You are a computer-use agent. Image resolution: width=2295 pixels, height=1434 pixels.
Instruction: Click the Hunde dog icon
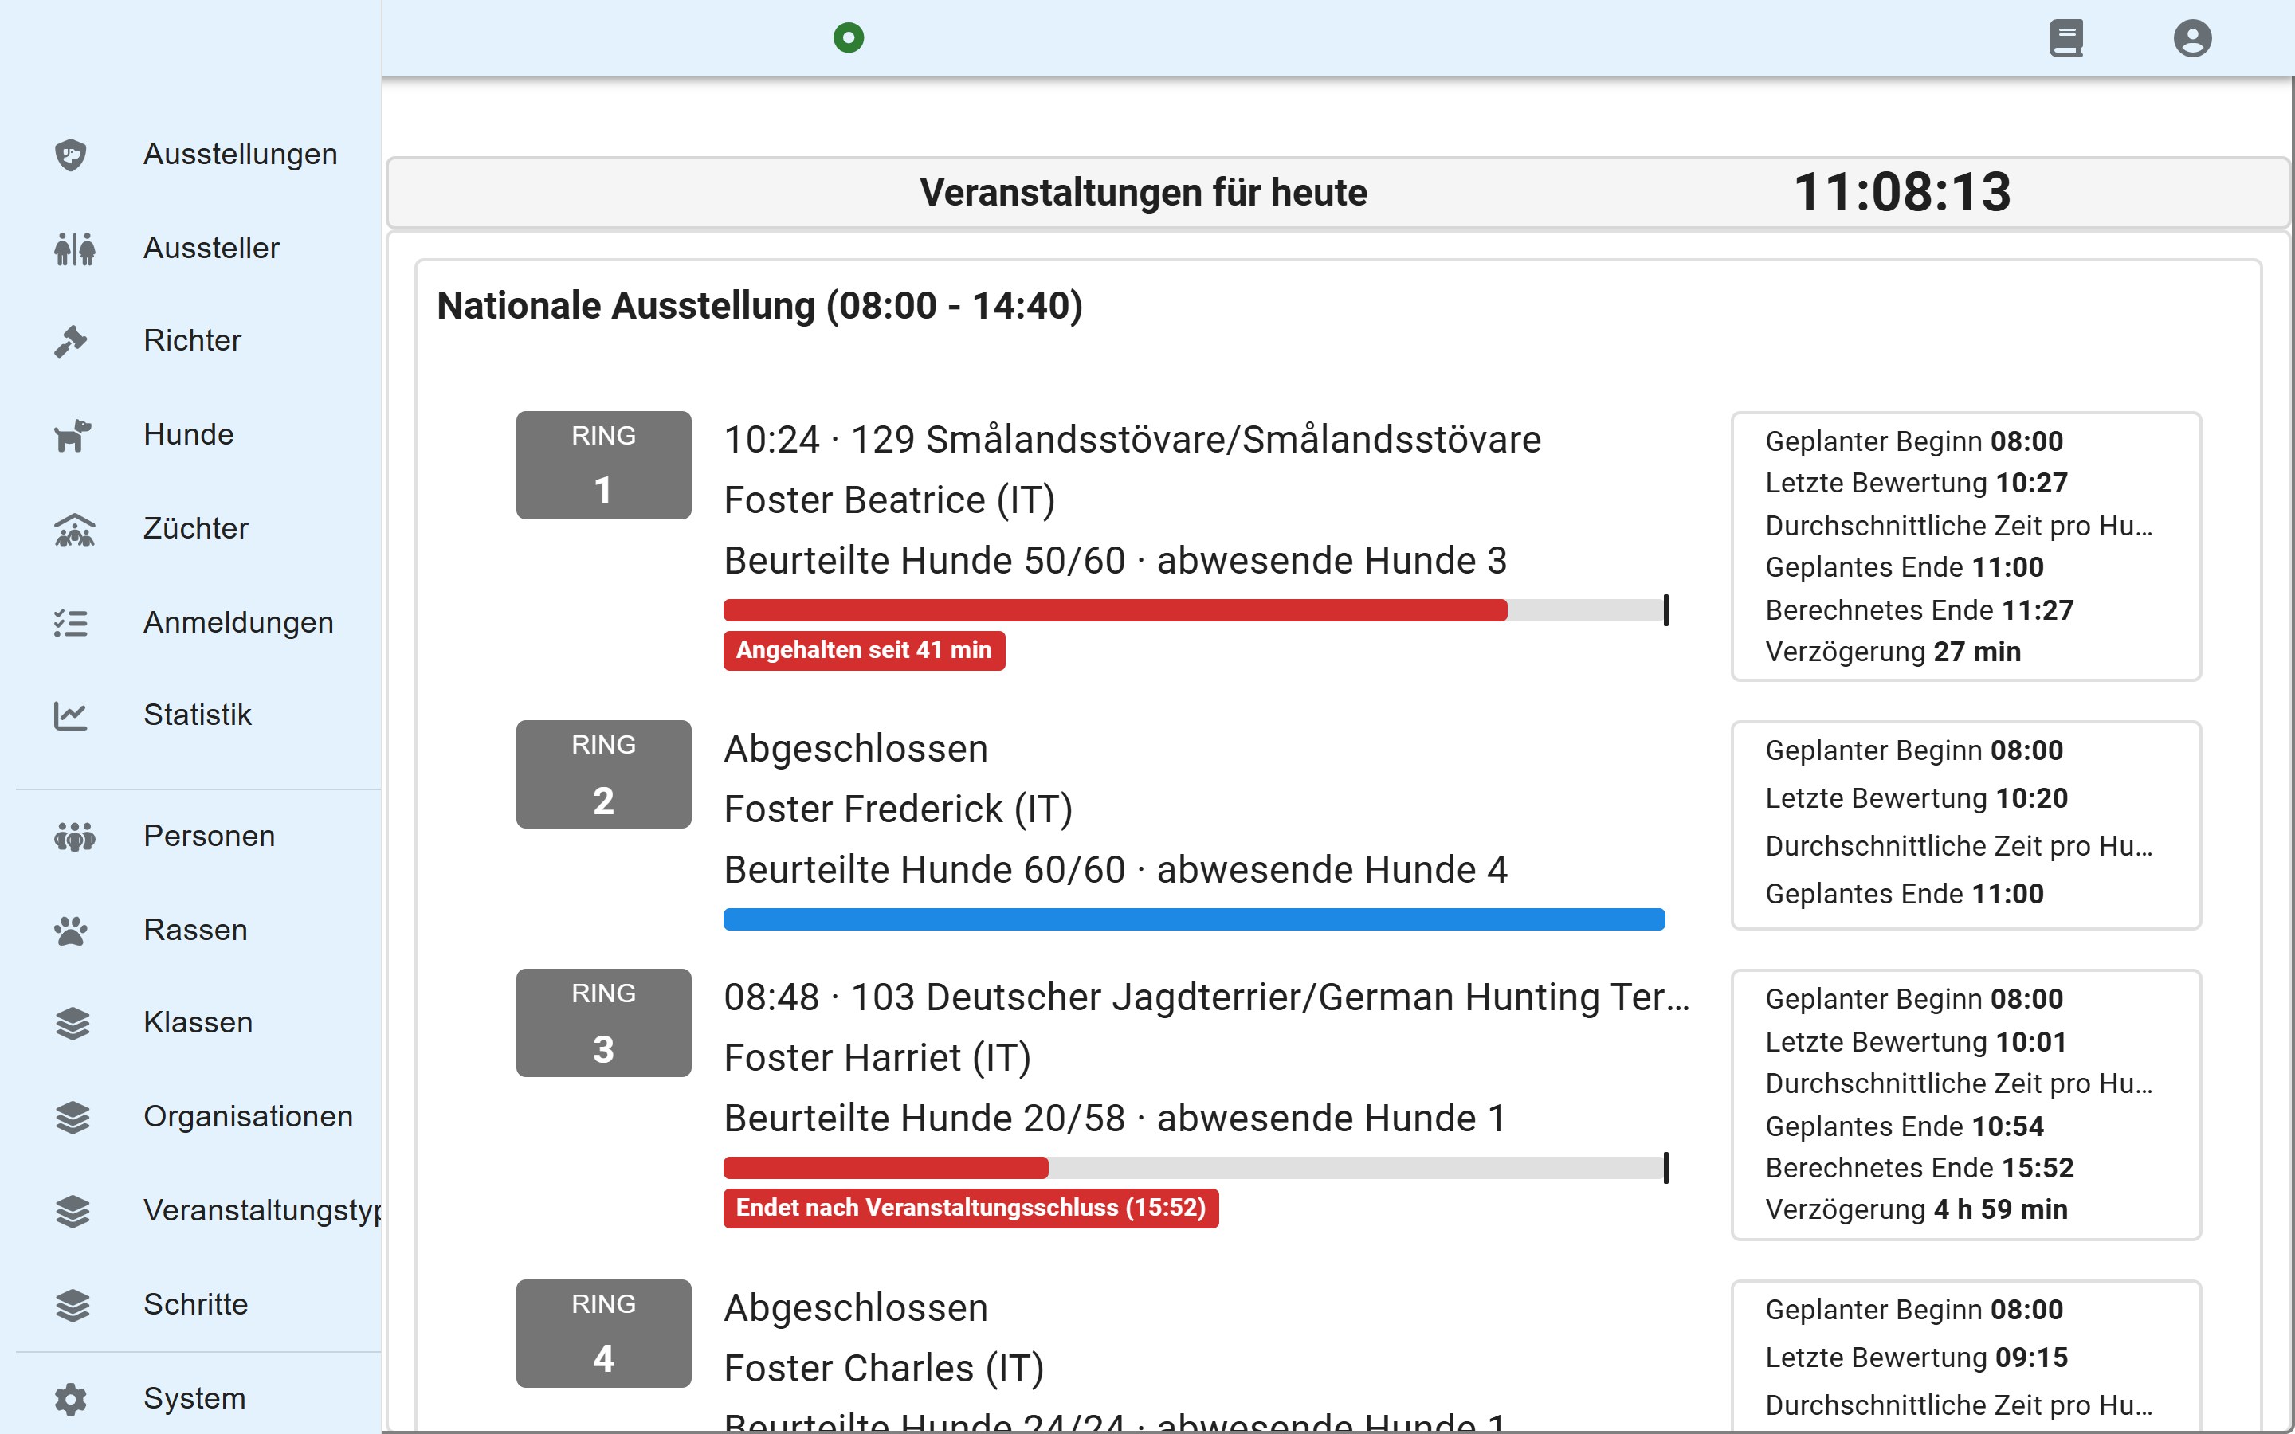pyautogui.click(x=73, y=435)
